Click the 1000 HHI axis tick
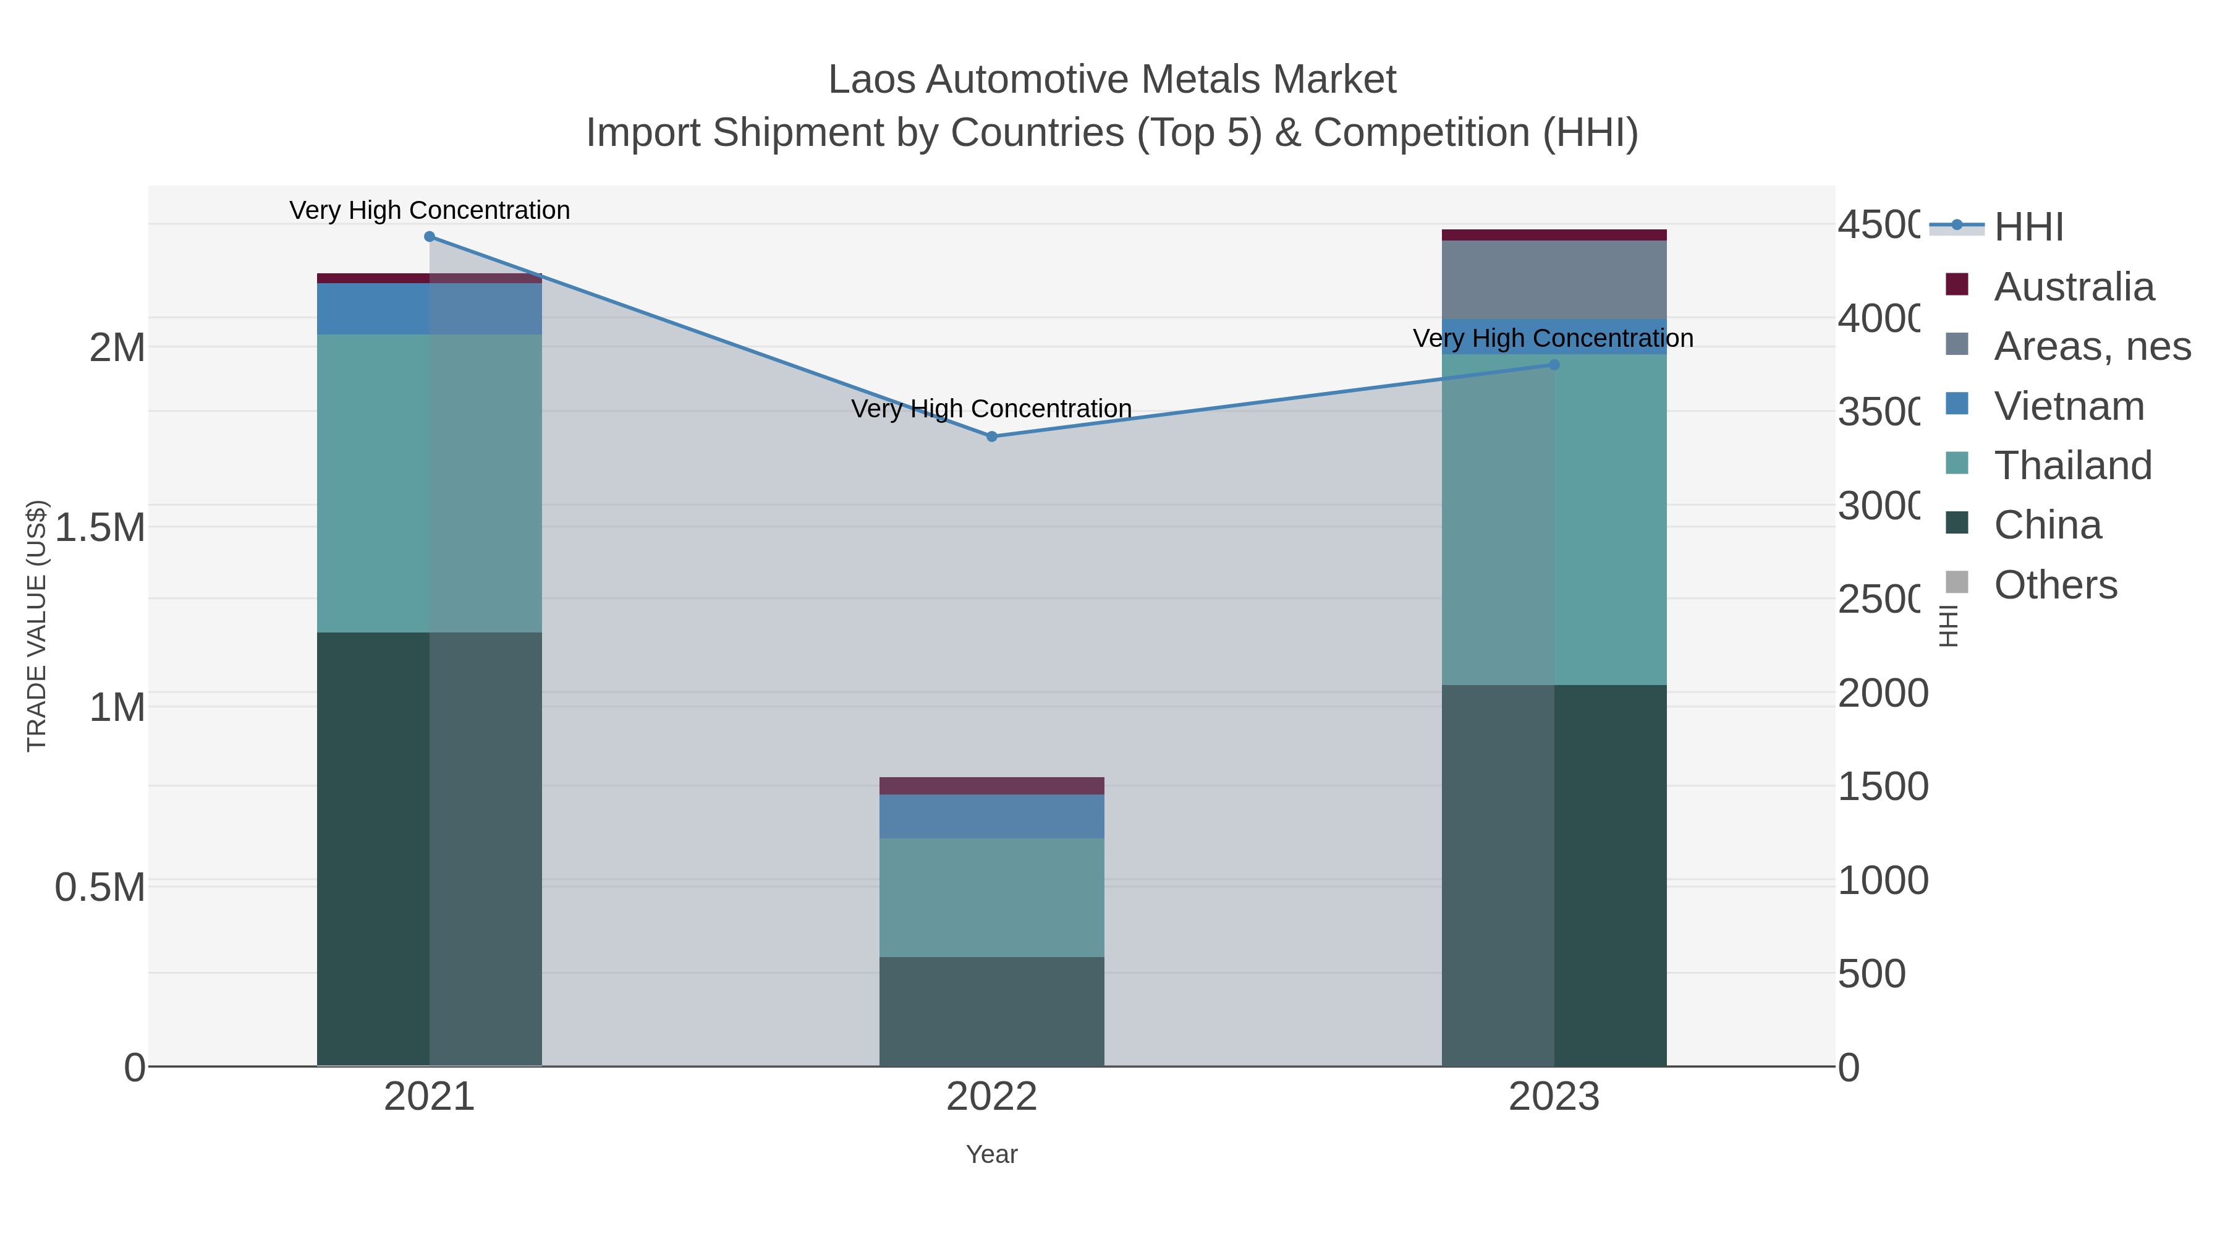 1883,880
